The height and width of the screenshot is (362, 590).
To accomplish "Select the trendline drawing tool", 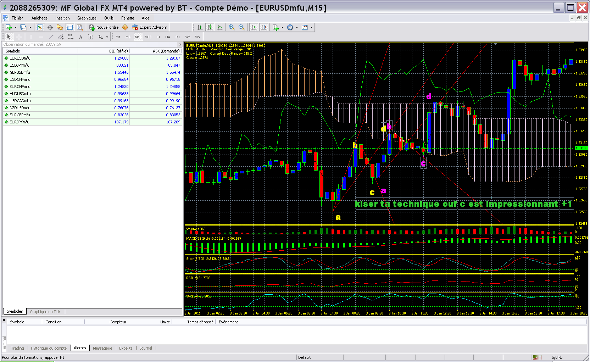I will pyautogui.click(x=51, y=37).
